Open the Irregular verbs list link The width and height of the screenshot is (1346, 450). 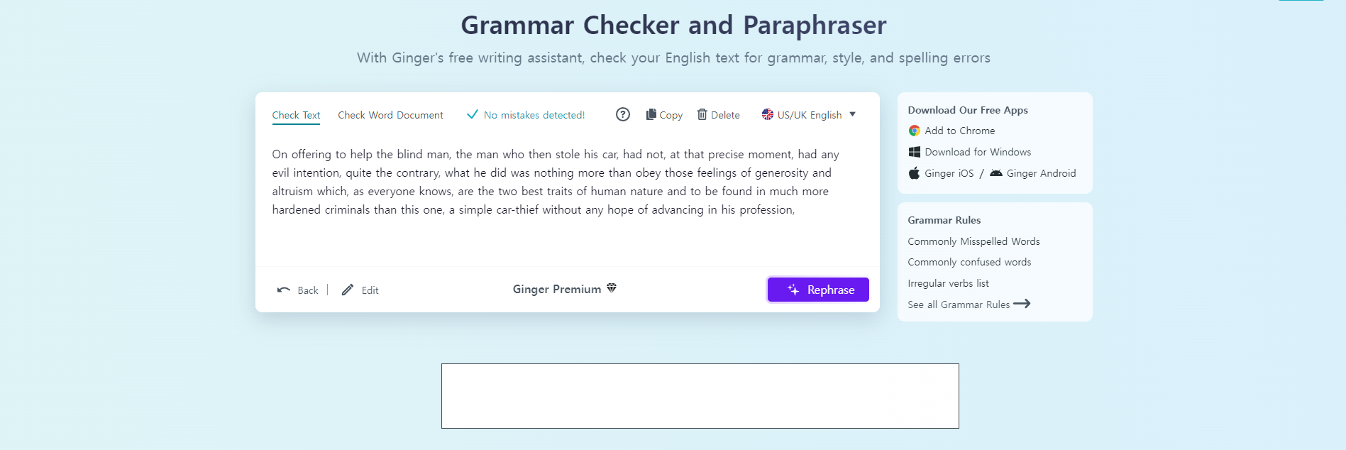pyautogui.click(x=948, y=283)
